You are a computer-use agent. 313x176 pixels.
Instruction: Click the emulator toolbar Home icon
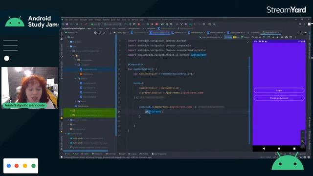[277, 37]
